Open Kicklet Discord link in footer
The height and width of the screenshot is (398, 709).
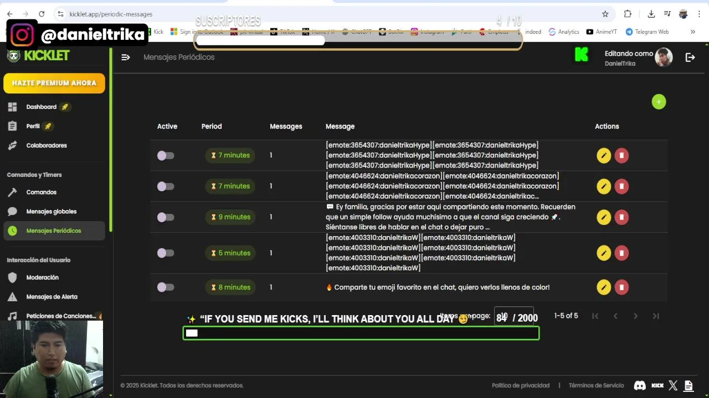coord(640,386)
